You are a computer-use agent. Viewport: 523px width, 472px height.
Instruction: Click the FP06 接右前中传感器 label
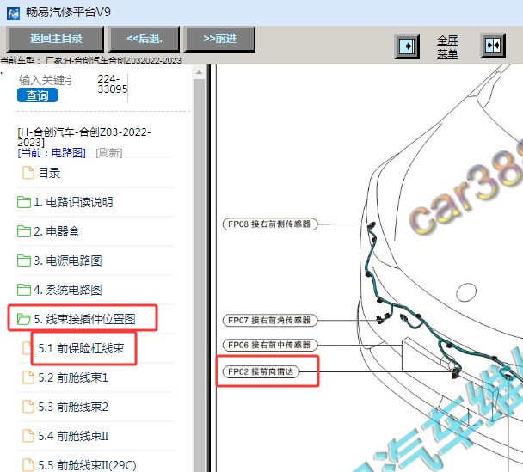point(269,345)
